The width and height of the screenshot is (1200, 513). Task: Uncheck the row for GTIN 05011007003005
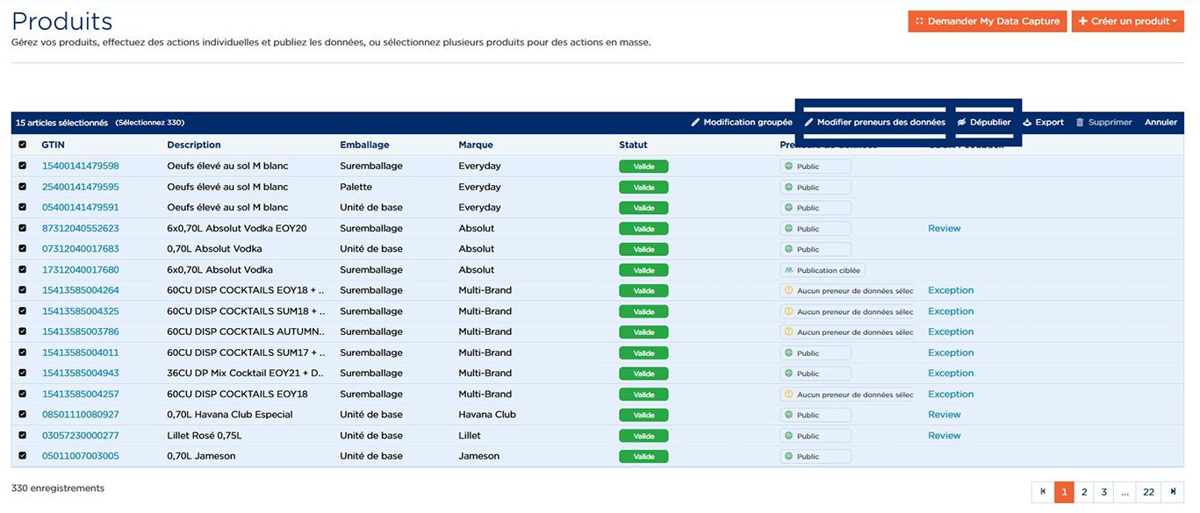click(x=23, y=456)
